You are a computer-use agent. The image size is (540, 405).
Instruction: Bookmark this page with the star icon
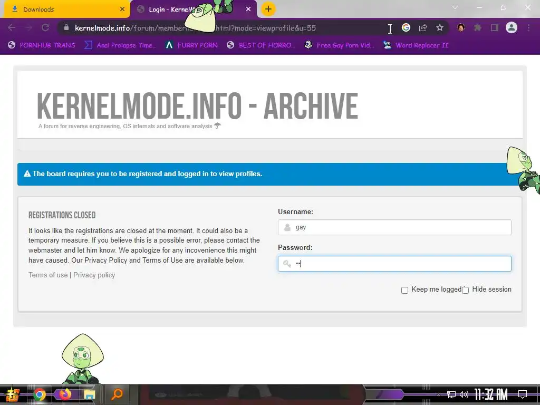click(x=440, y=28)
